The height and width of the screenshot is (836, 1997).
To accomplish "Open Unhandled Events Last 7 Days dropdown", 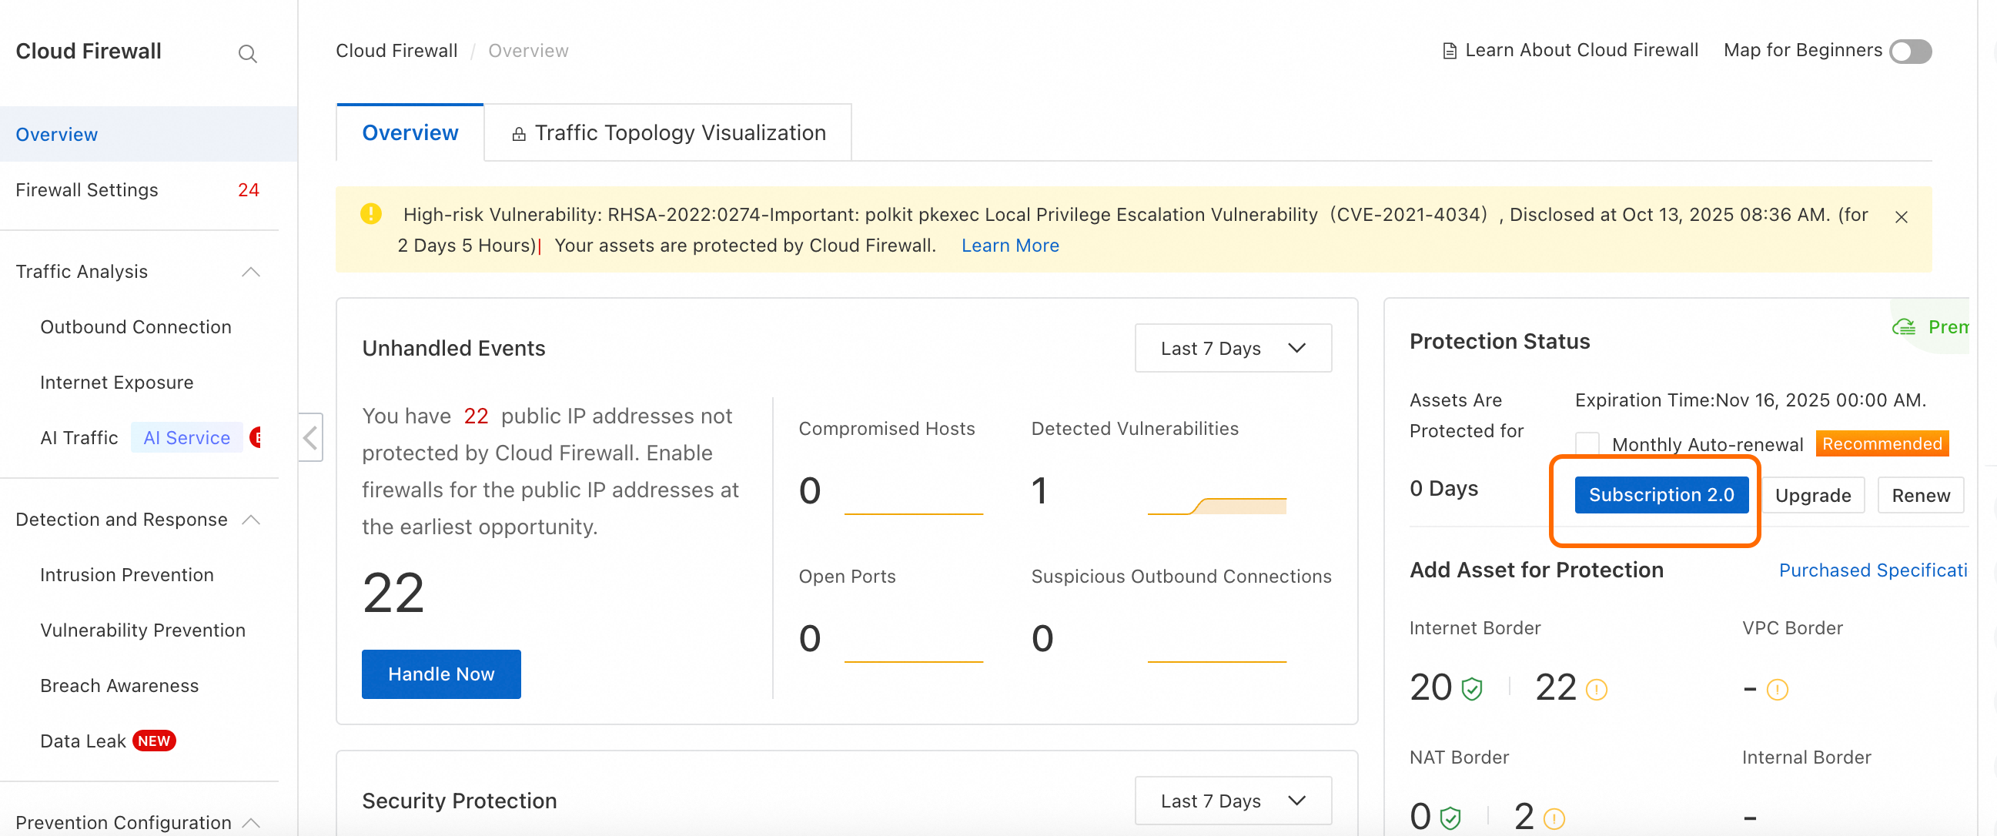I will click(1233, 348).
